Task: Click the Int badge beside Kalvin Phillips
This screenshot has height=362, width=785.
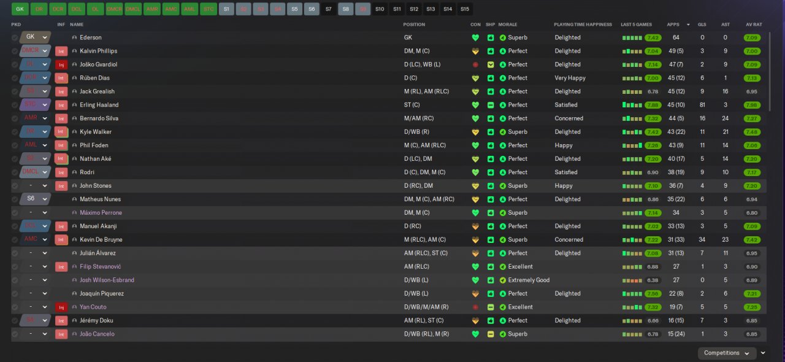Action: click(61, 51)
